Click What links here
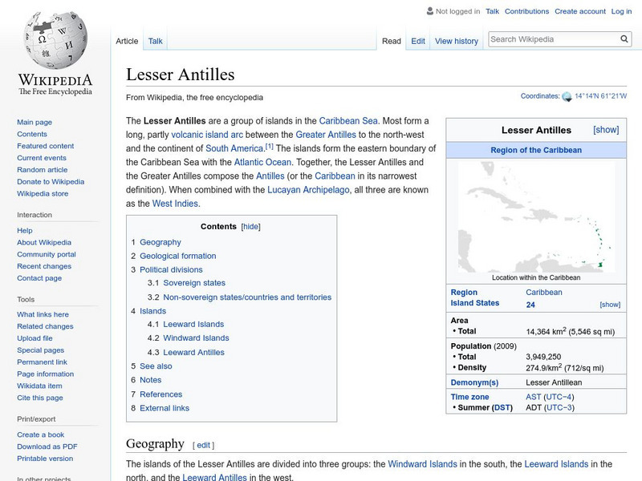 coord(43,314)
